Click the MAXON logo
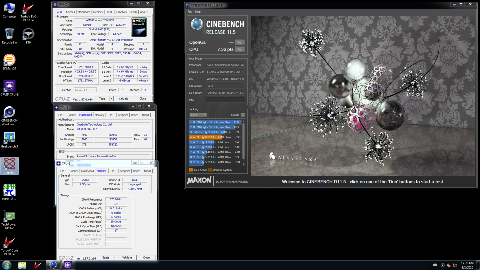 pyautogui.click(x=199, y=180)
